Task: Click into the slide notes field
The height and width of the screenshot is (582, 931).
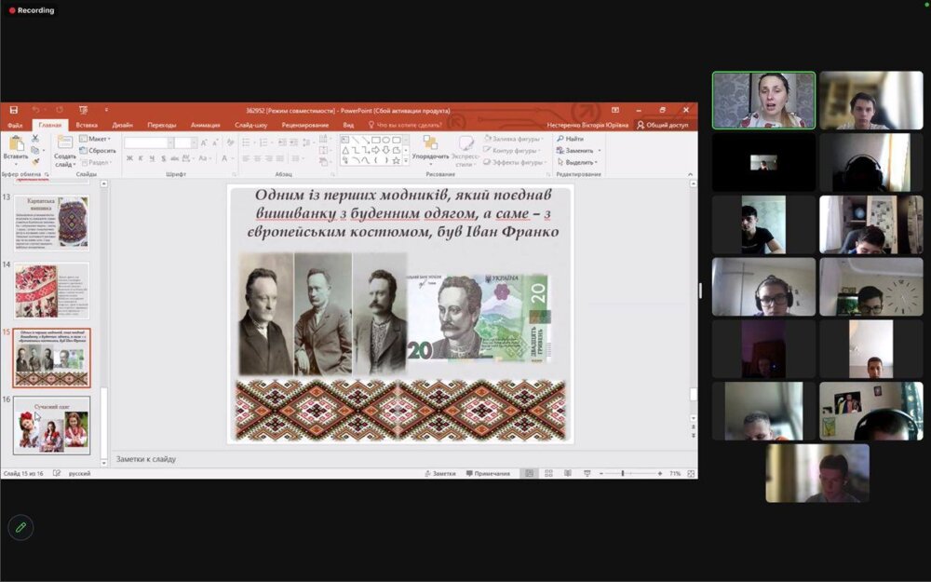Action: point(403,459)
